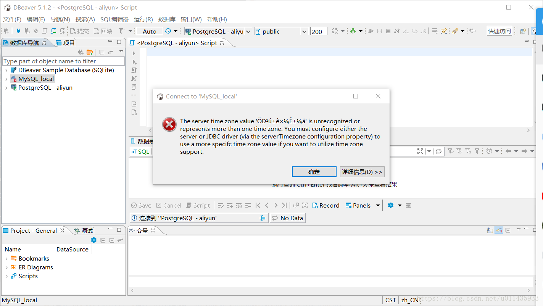Expand the PostgreSQL - aliyun node
Image resolution: width=543 pixels, height=306 pixels.
point(6,88)
